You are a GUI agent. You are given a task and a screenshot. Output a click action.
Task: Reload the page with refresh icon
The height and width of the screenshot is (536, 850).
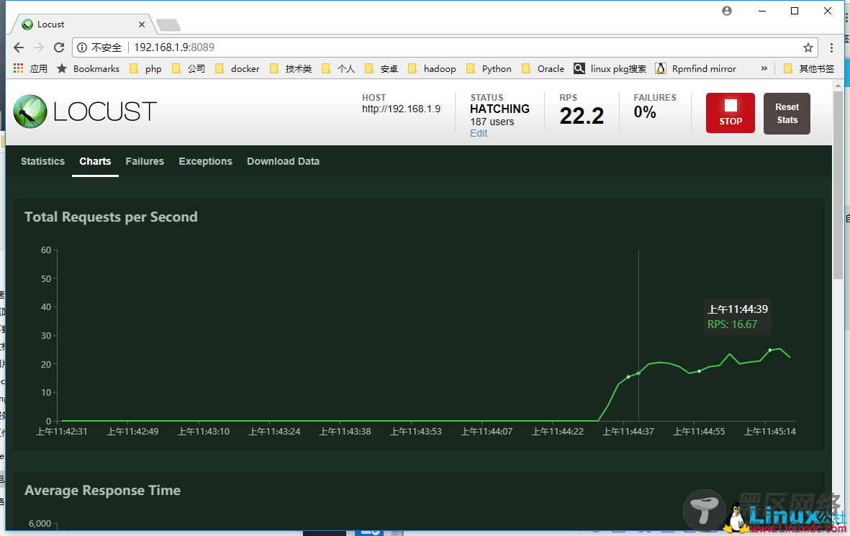[59, 47]
